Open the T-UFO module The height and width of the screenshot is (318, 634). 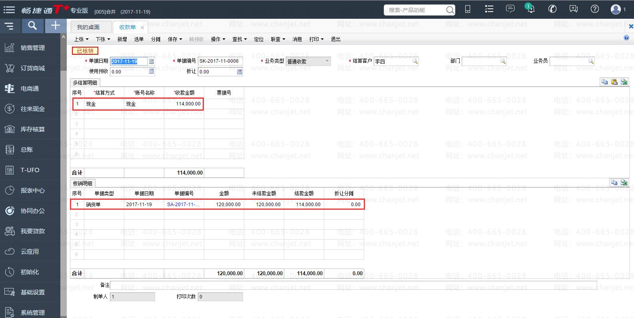(30, 170)
